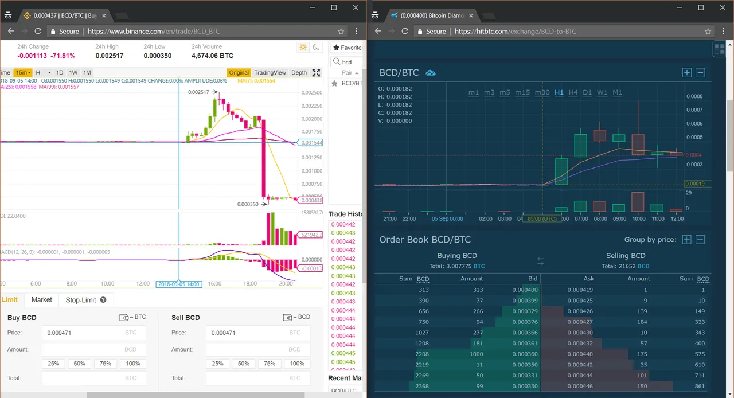Select the Market order tab
This screenshot has width=734, height=398.
click(42, 300)
